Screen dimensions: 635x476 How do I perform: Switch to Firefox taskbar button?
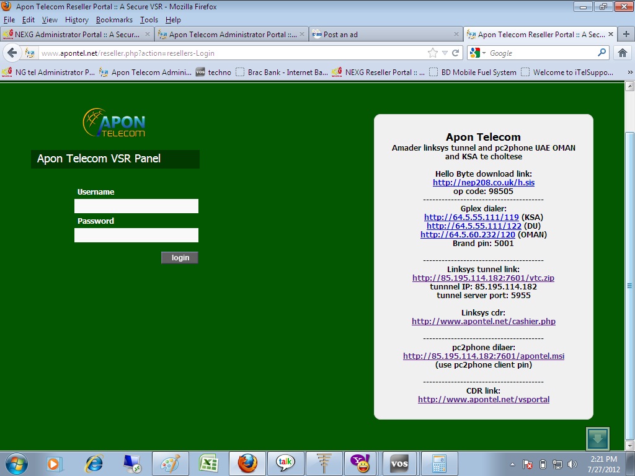247,464
